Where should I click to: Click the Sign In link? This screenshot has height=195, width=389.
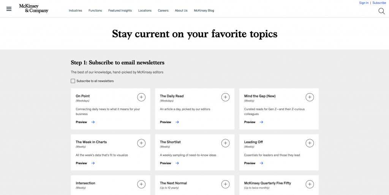[364, 3]
